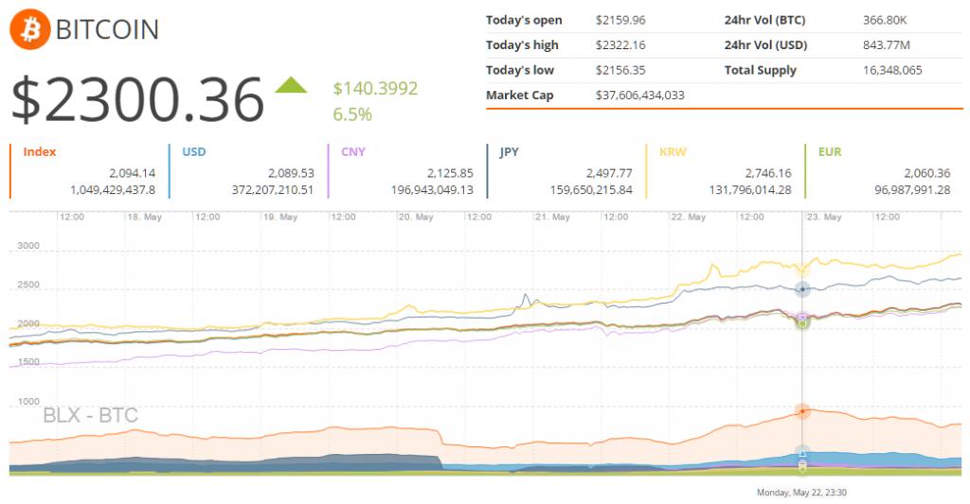Click the 2500 y-axis label
Image resolution: width=970 pixels, height=504 pixels.
28,285
